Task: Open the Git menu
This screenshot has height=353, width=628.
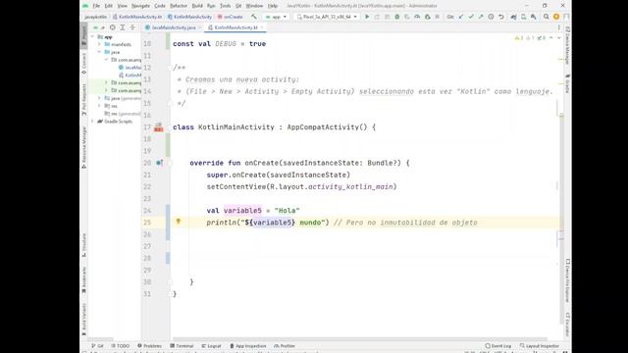Action: click(238, 6)
